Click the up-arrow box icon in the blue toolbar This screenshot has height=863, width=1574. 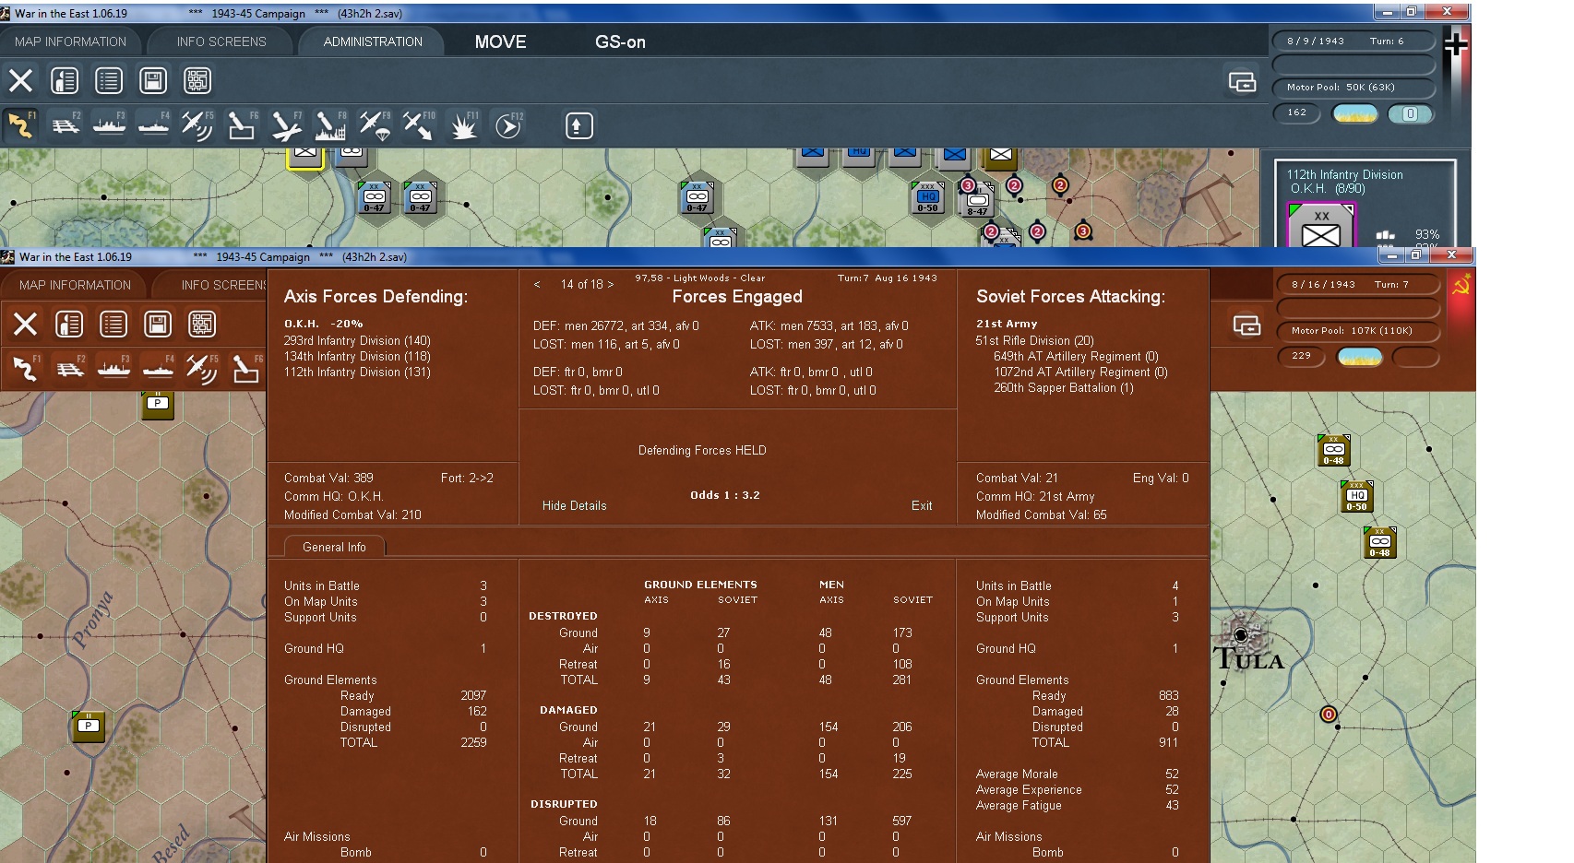(x=578, y=125)
